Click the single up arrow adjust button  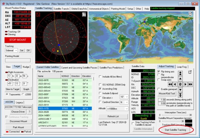180,79
